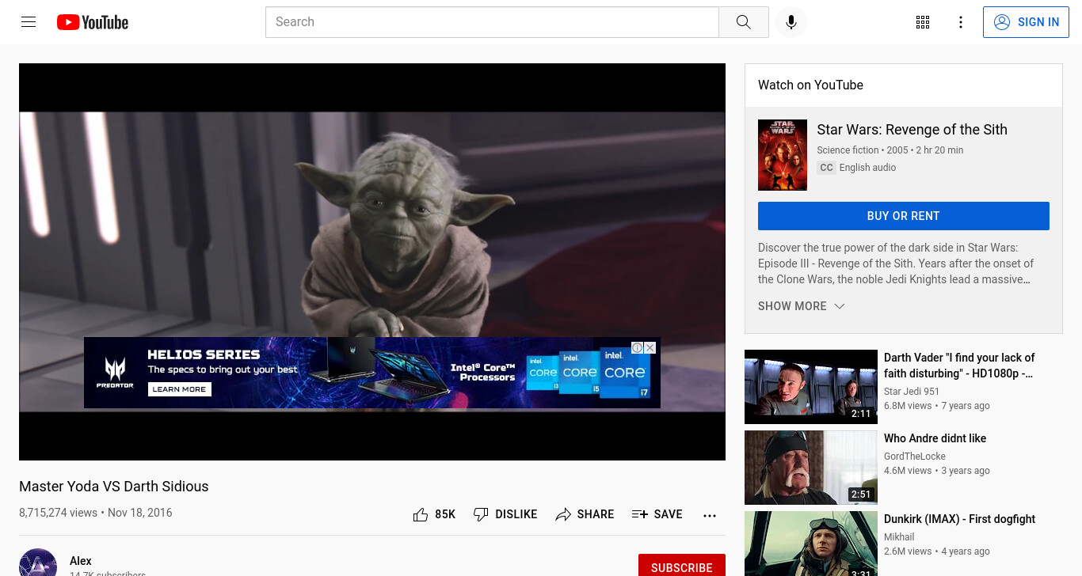Image resolution: width=1082 pixels, height=576 pixels.
Task: Open Star Wars: Revenge of the Sith title
Action: pyautogui.click(x=912, y=130)
